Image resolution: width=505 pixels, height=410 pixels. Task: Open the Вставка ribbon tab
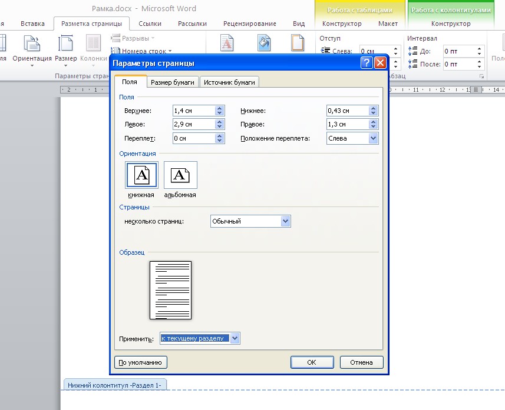pyautogui.click(x=32, y=24)
